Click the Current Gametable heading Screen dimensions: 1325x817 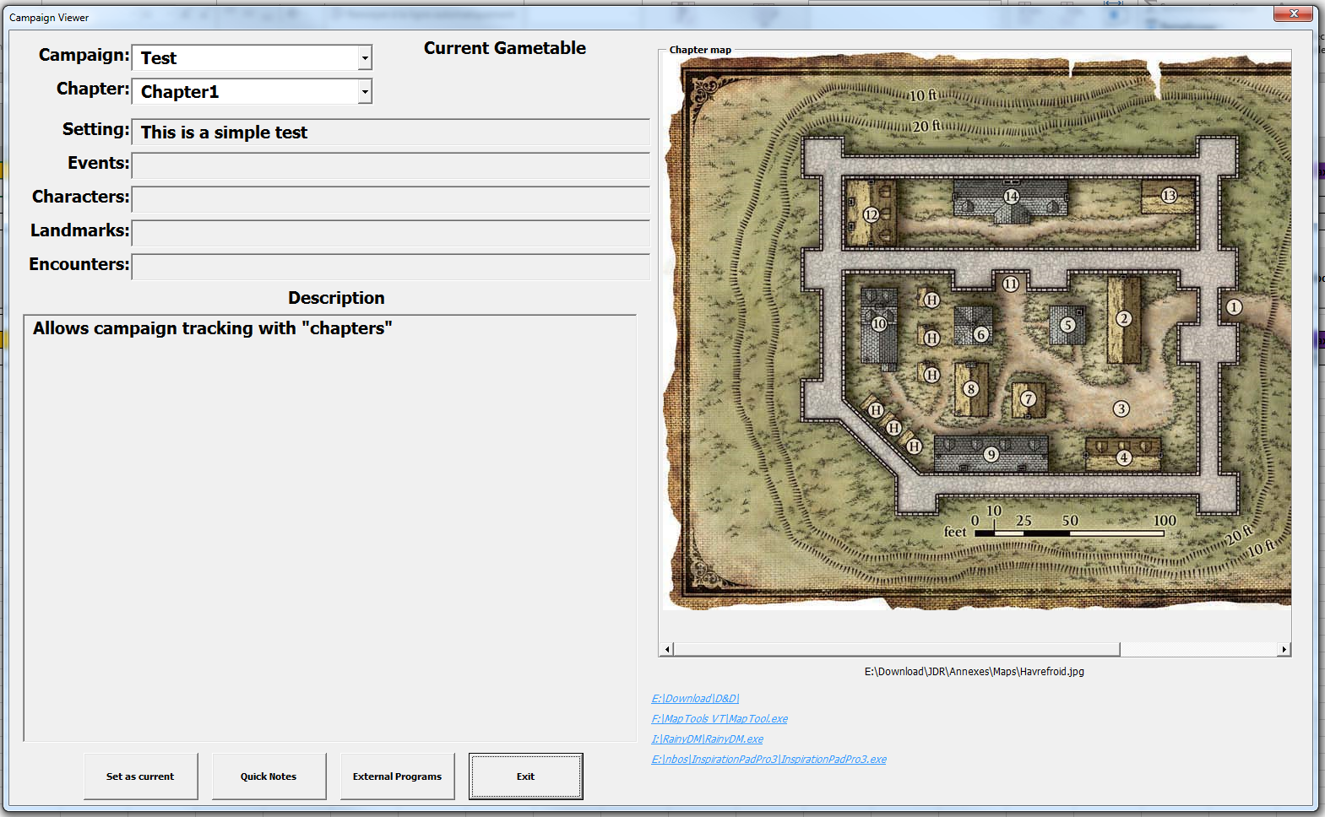(505, 48)
